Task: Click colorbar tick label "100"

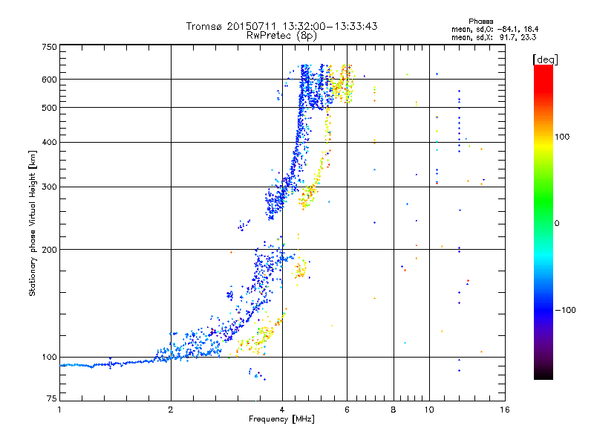Action: coord(562,137)
